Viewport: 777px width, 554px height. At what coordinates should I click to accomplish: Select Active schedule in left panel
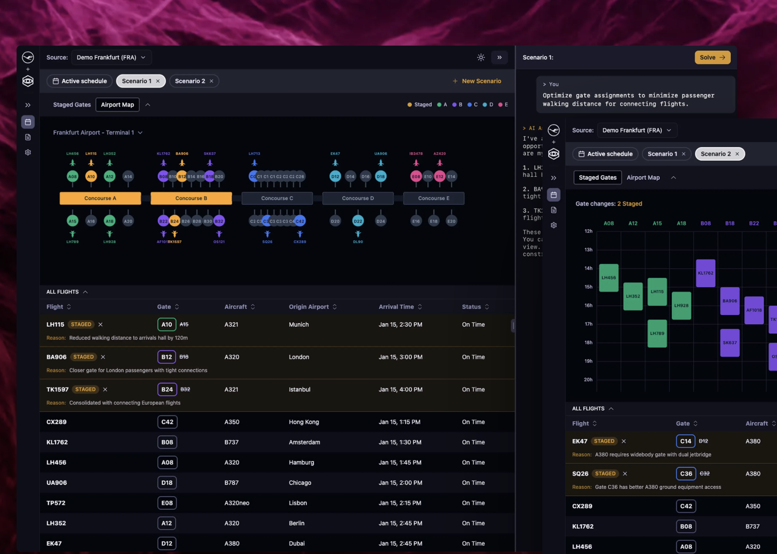click(x=80, y=81)
